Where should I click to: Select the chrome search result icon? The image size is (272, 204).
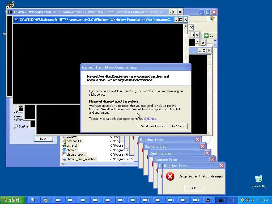64,150
